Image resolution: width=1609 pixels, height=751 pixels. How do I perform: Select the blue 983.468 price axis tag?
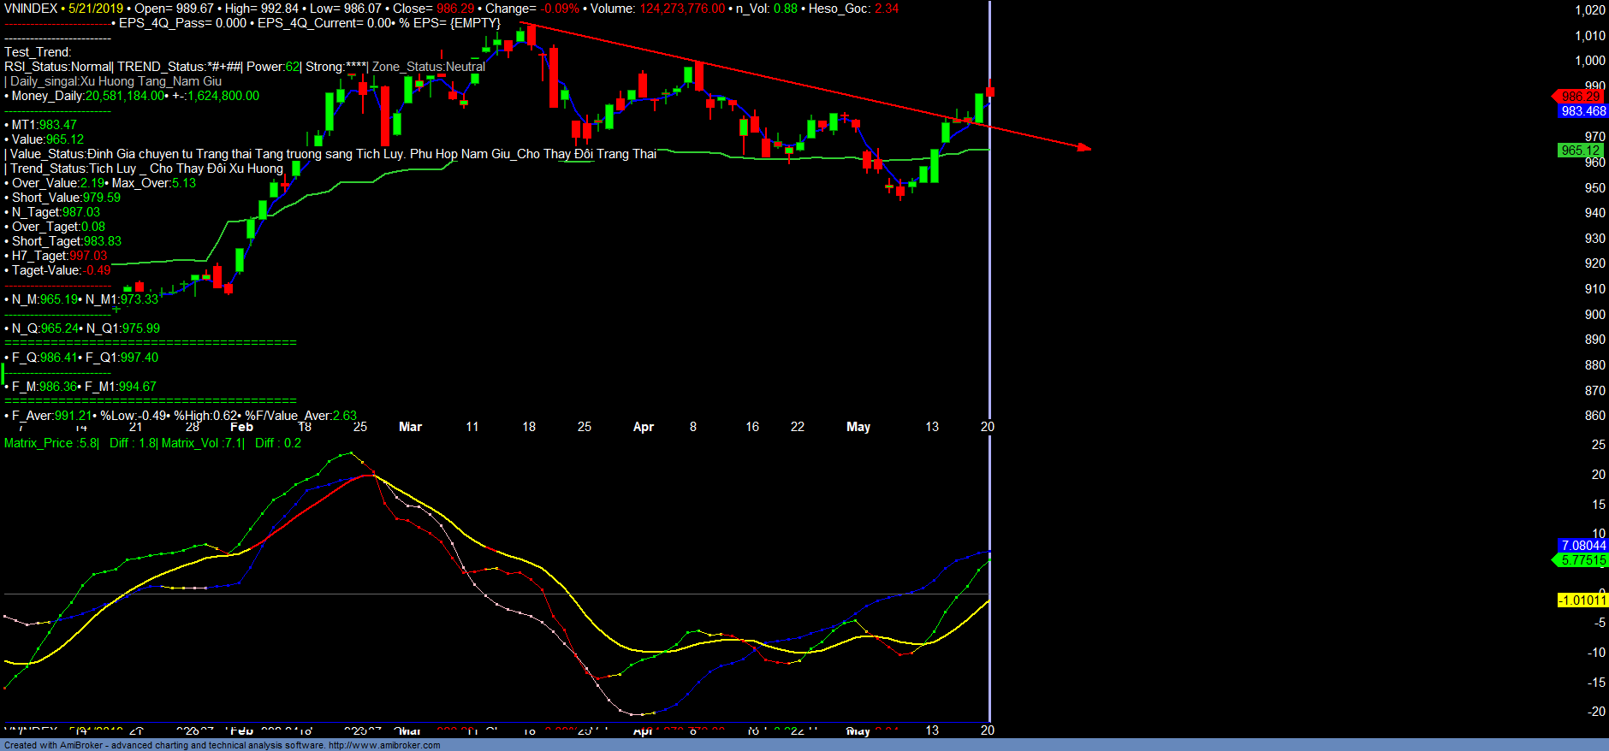tap(1582, 111)
